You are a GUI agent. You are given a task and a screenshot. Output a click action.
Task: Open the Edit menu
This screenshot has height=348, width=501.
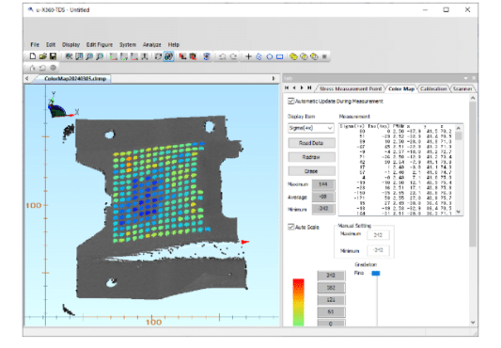(51, 44)
